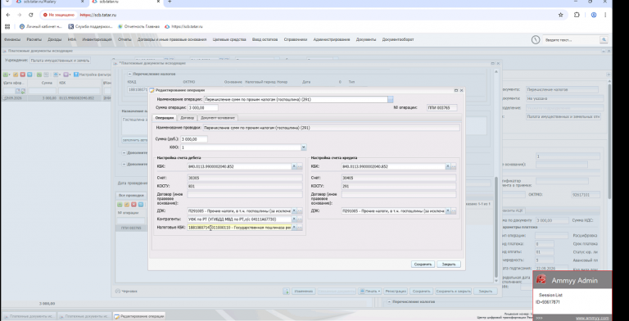Clear the credit КБК field with its X icon

pos(448,166)
